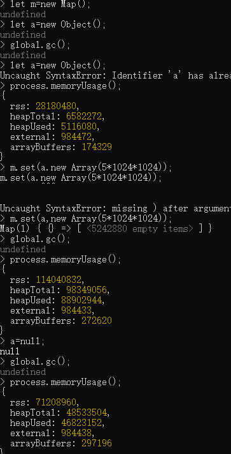Screen dimensions: 231x454
Task: Click the external value 984472
Action: [76, 137]
